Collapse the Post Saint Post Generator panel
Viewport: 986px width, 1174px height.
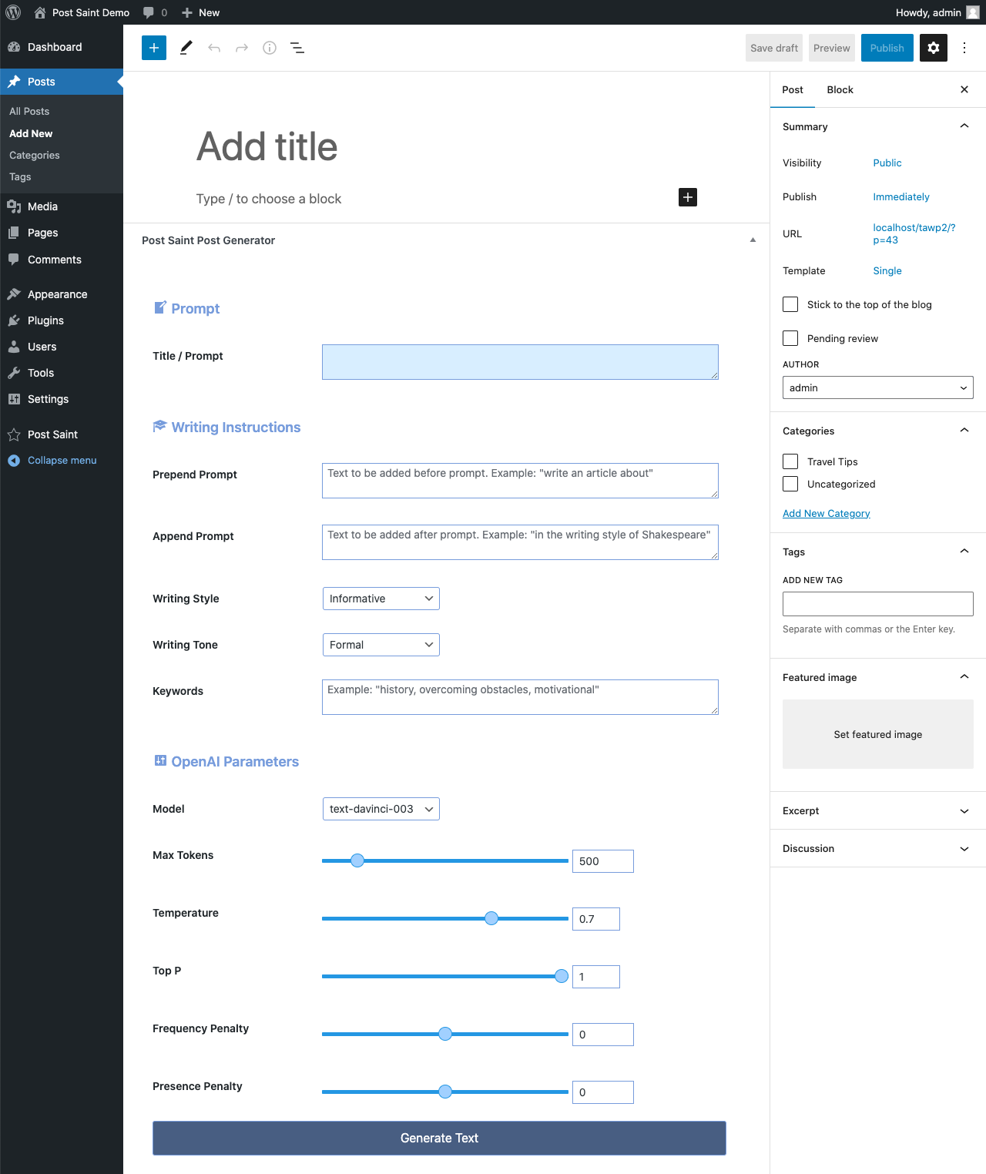[753, 240]
